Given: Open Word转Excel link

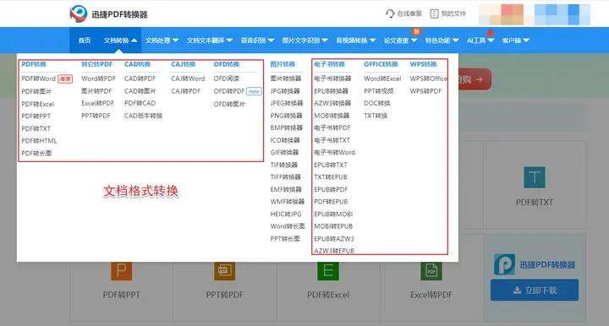Looking at the screenshot, I should [x=382, y=79].
